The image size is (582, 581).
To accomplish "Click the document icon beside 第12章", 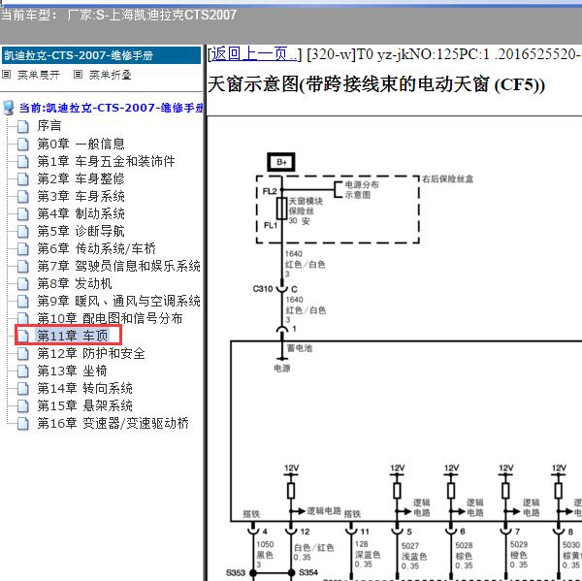I will [x=23, y=354].
